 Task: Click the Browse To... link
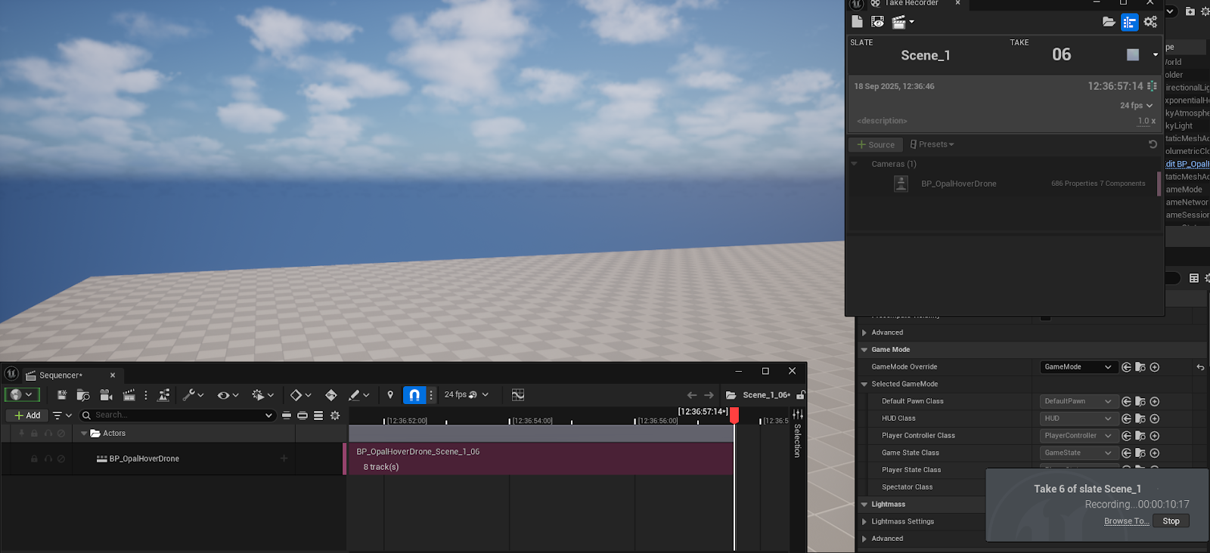pos(1126,521)
